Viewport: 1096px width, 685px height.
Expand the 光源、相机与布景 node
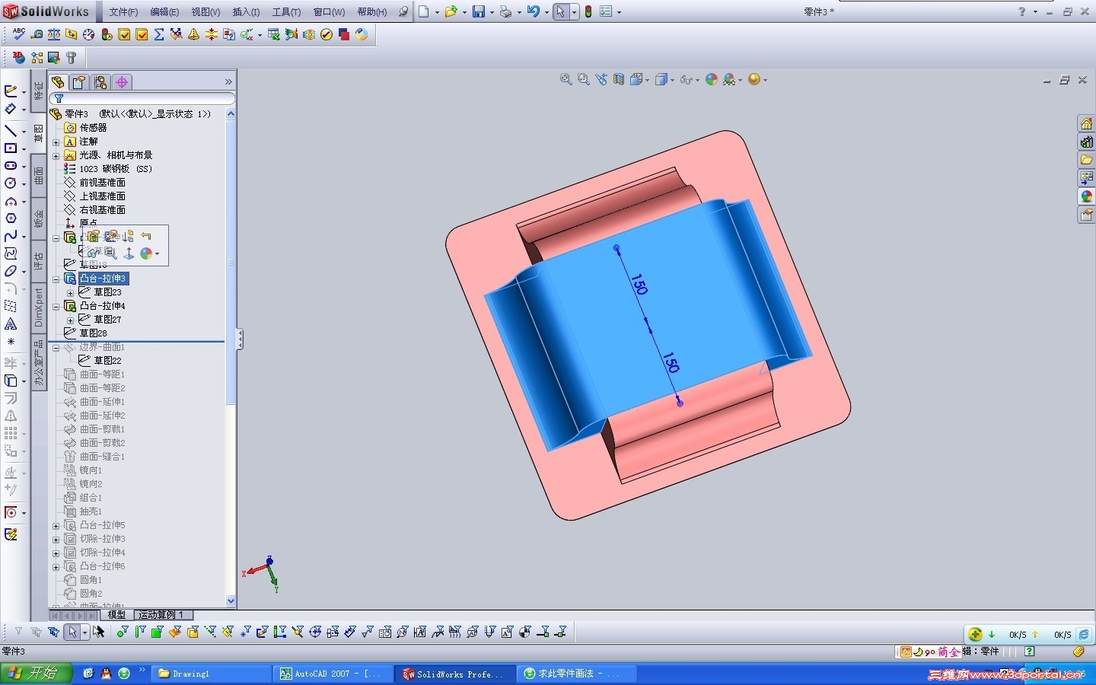click(56, 155)
